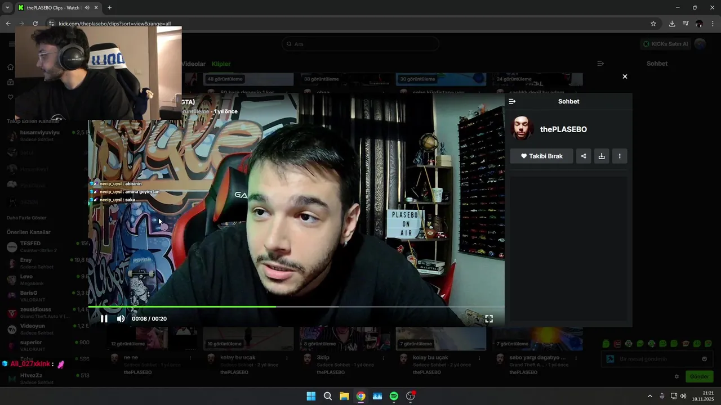Viewport: 721px width, 405px height.
Task: Click the address bar URL
Action: click(x=115, y=24)
